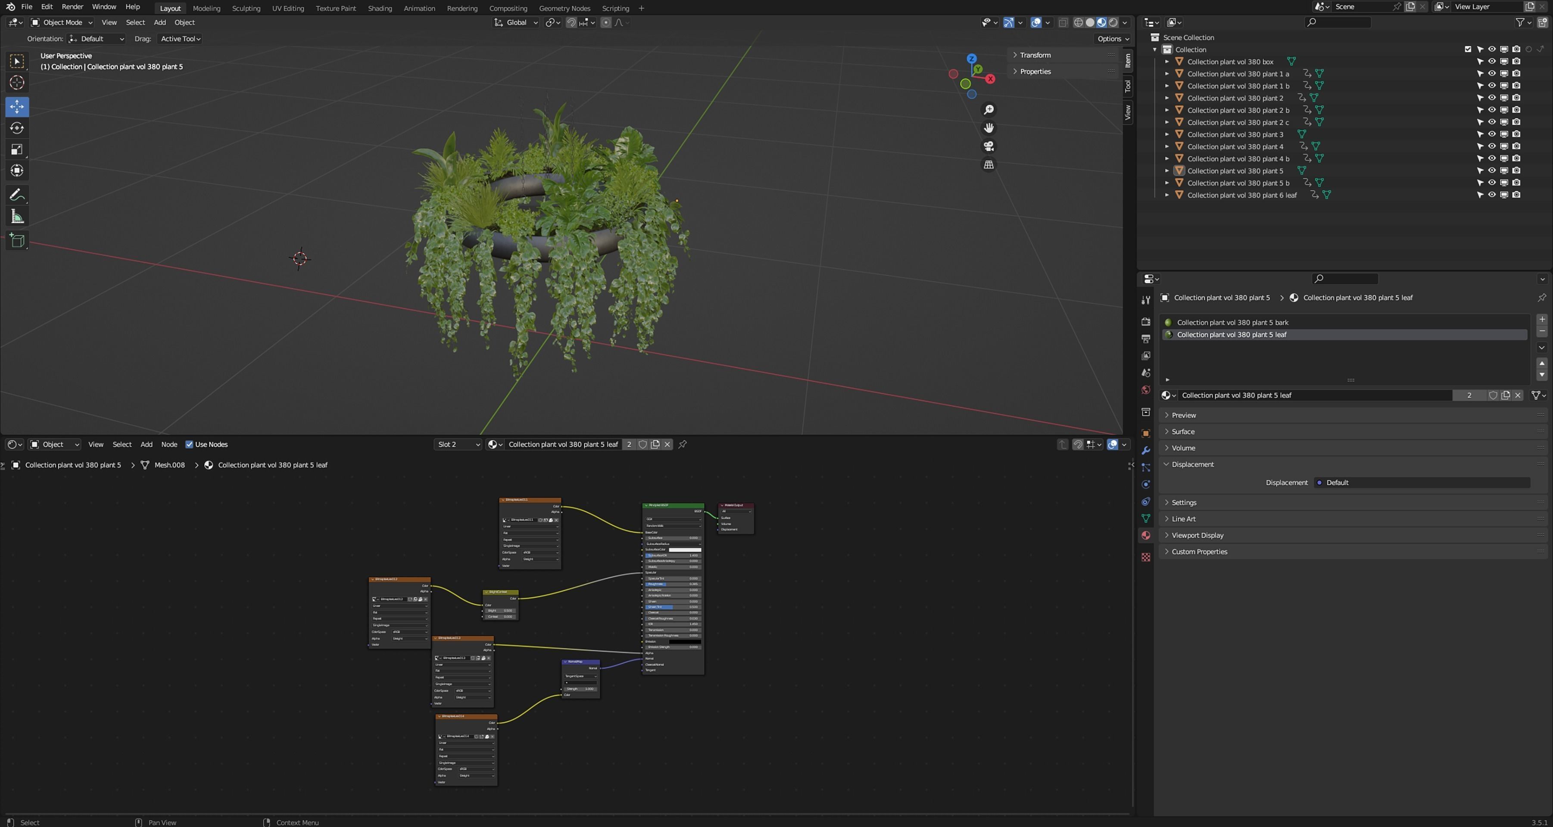Select the Measure tool
The height and width of the screenshot is (827, 1553).
pos(17,216)
